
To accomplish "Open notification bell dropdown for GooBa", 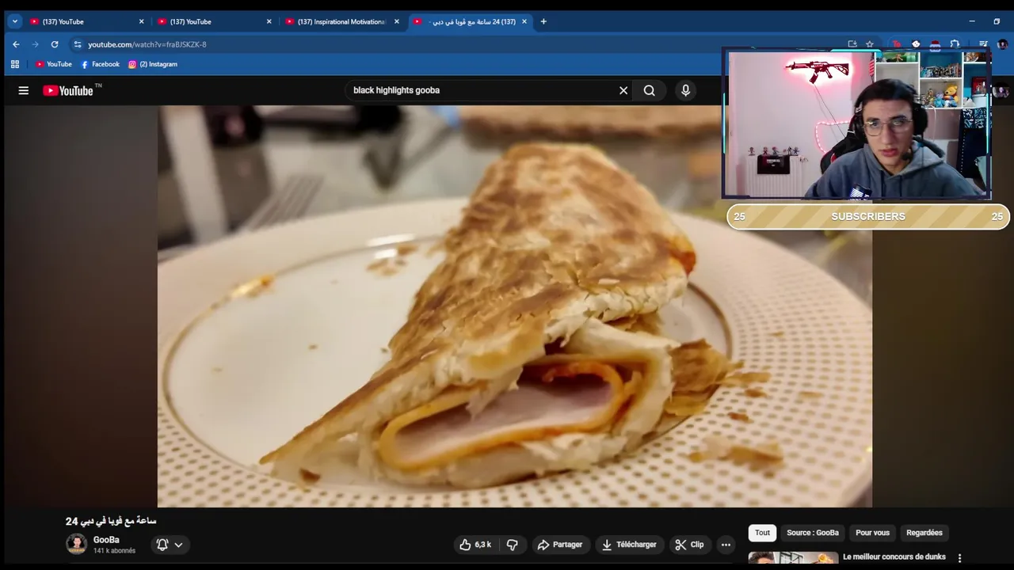I will click(x=170, y=545).
